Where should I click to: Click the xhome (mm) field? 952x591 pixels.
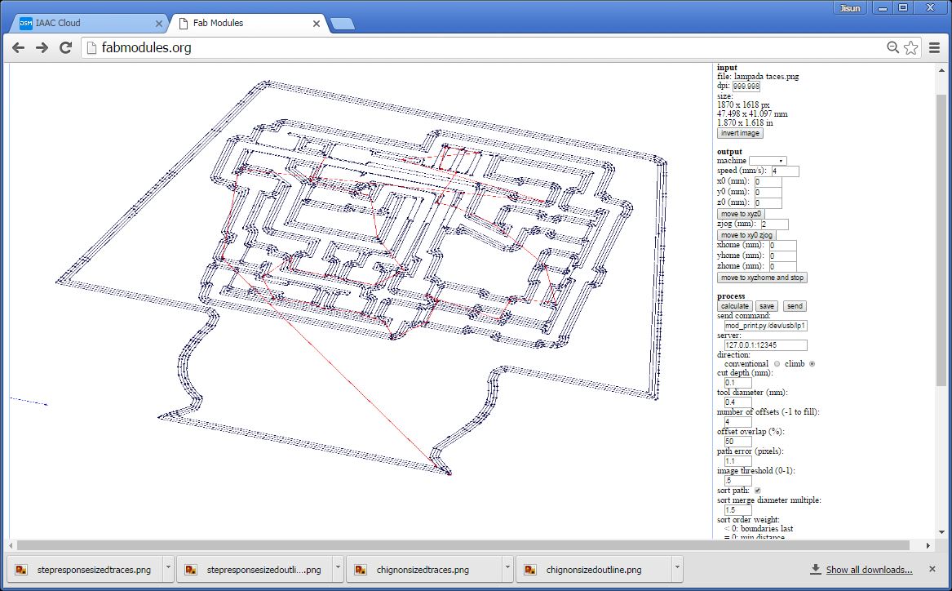[782, 246]
